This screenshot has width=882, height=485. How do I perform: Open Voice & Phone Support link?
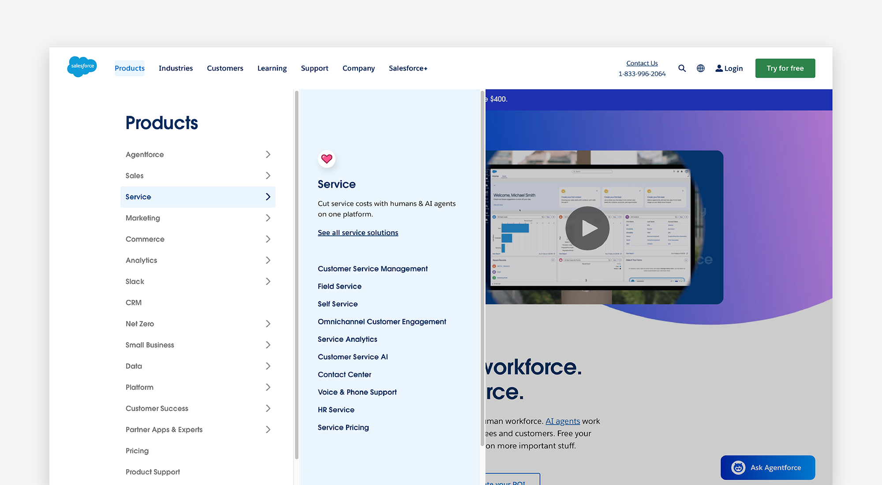tap(357, 392)
